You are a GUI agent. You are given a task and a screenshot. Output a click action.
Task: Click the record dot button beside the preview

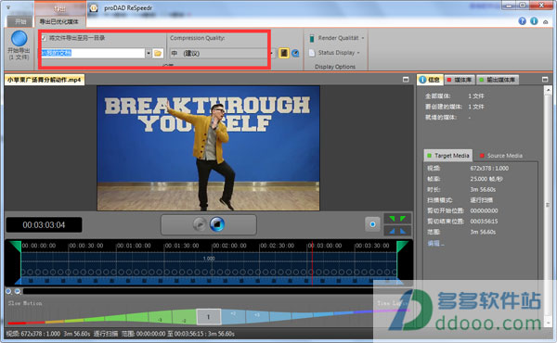pyautogui.click(x=372, y=224)
